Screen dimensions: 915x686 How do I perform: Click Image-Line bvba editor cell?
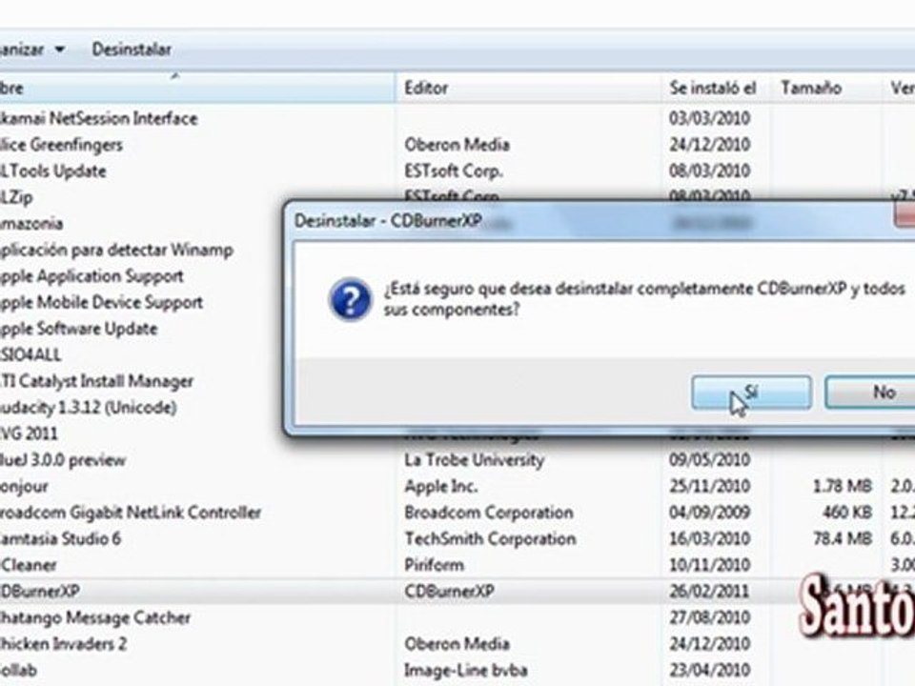[x=466, y=670]
